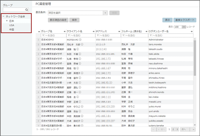Show info icon next to 中田 真由美 client
Viewport: 200px width, 136px height.
pyautogui.click(x=82, y=116)
